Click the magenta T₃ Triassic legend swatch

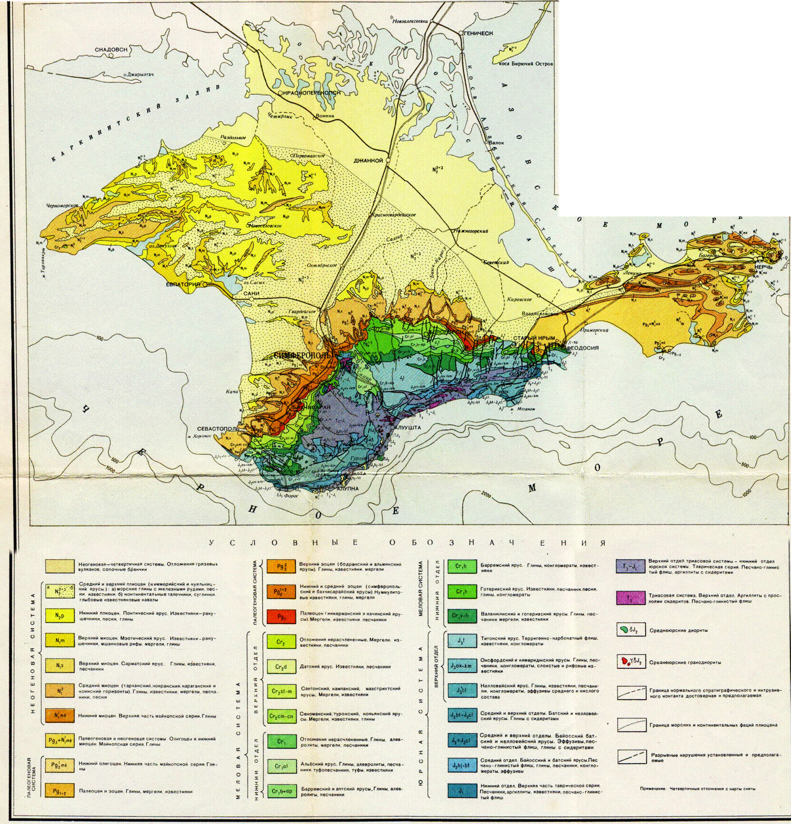tap(631, 598)
